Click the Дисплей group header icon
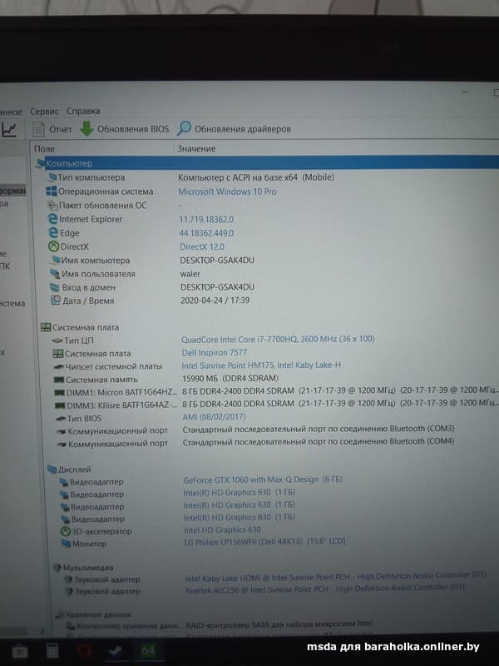 coord(52,470)
